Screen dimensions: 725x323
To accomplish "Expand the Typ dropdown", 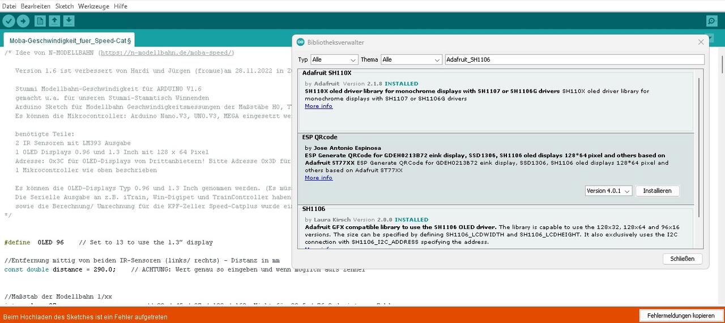I will pyautogui.click(x=334, y=59).
